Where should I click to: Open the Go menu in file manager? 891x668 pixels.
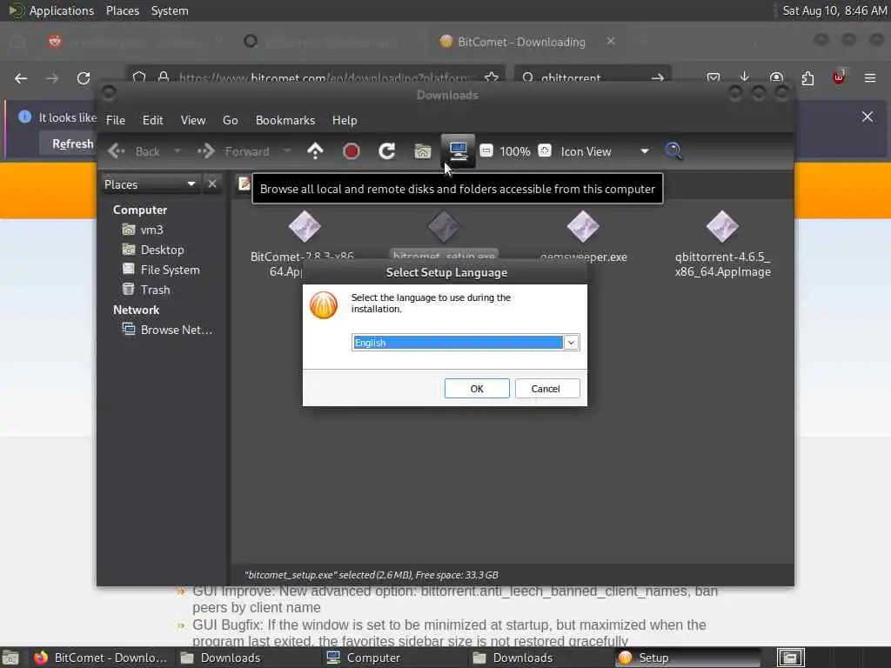coord(230,120)
